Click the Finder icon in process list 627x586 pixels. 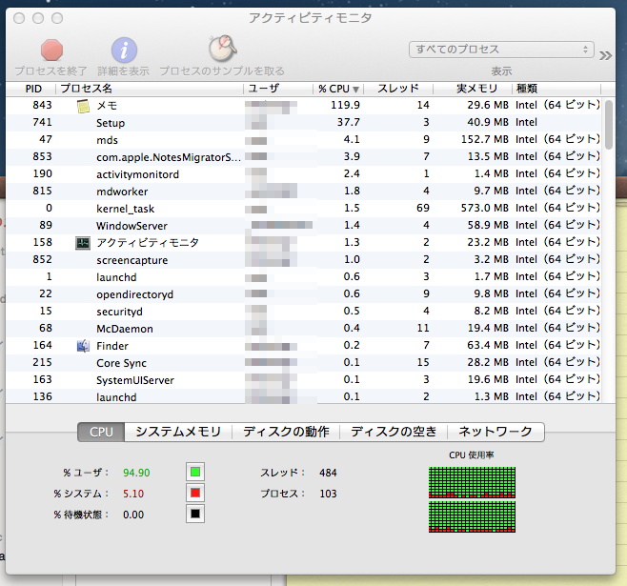(x=83, y=346)
